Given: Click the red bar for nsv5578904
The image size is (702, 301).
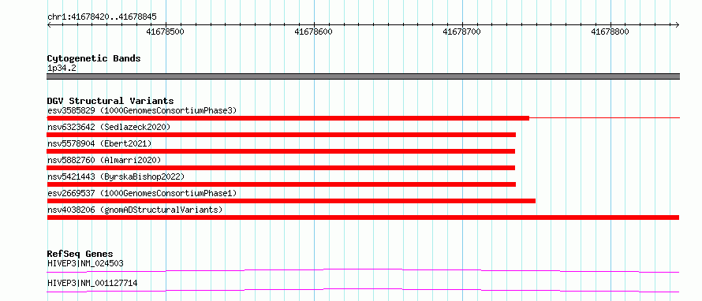Looking at the screenshot, I should tap(281, 151).
